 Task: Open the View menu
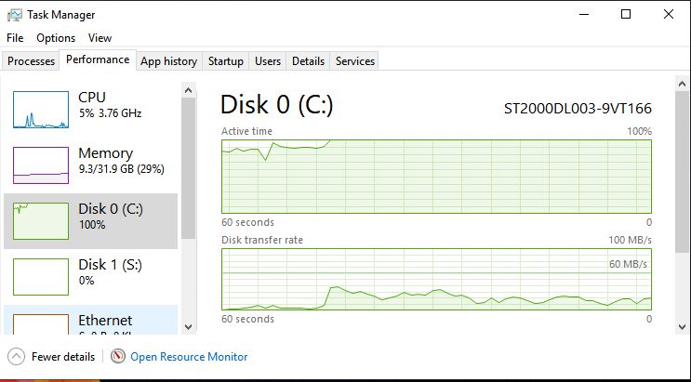(100, 38)
